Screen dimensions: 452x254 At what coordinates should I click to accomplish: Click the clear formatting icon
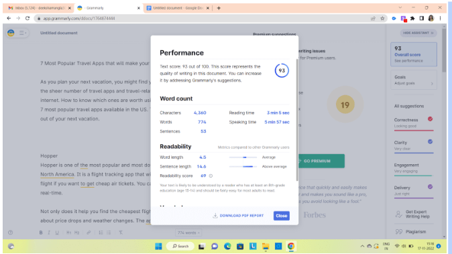coord(121,233)
